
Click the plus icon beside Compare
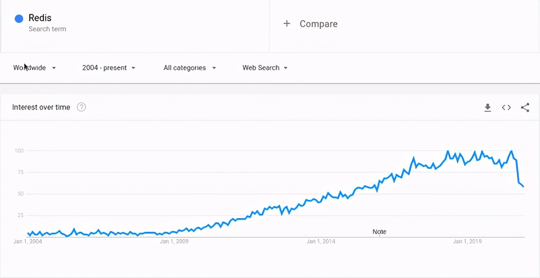pyautogui.click(x=287, y=24)
